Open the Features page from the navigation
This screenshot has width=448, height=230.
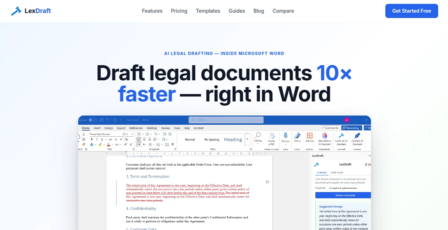152,11
